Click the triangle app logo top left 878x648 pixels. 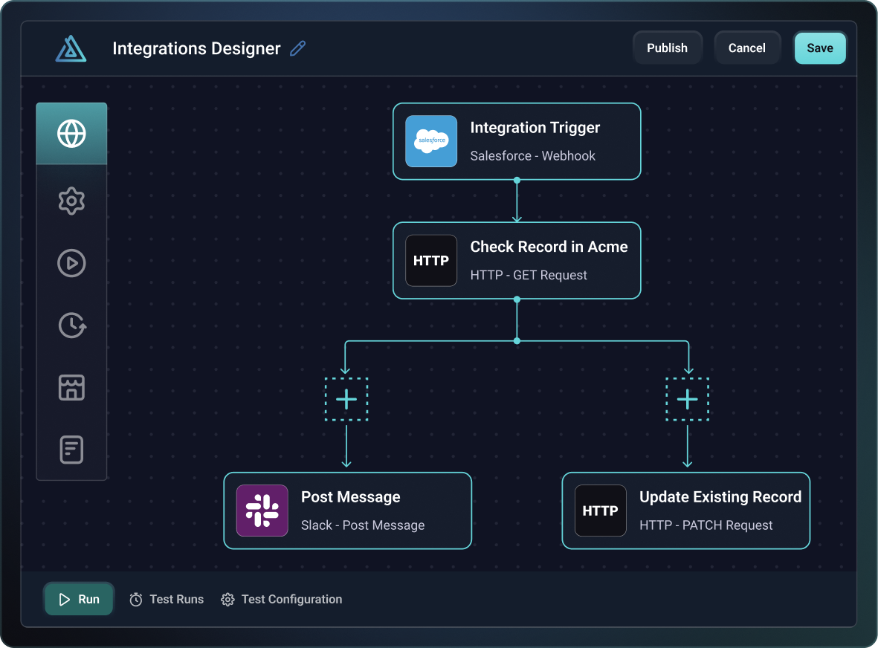(71, 48)
